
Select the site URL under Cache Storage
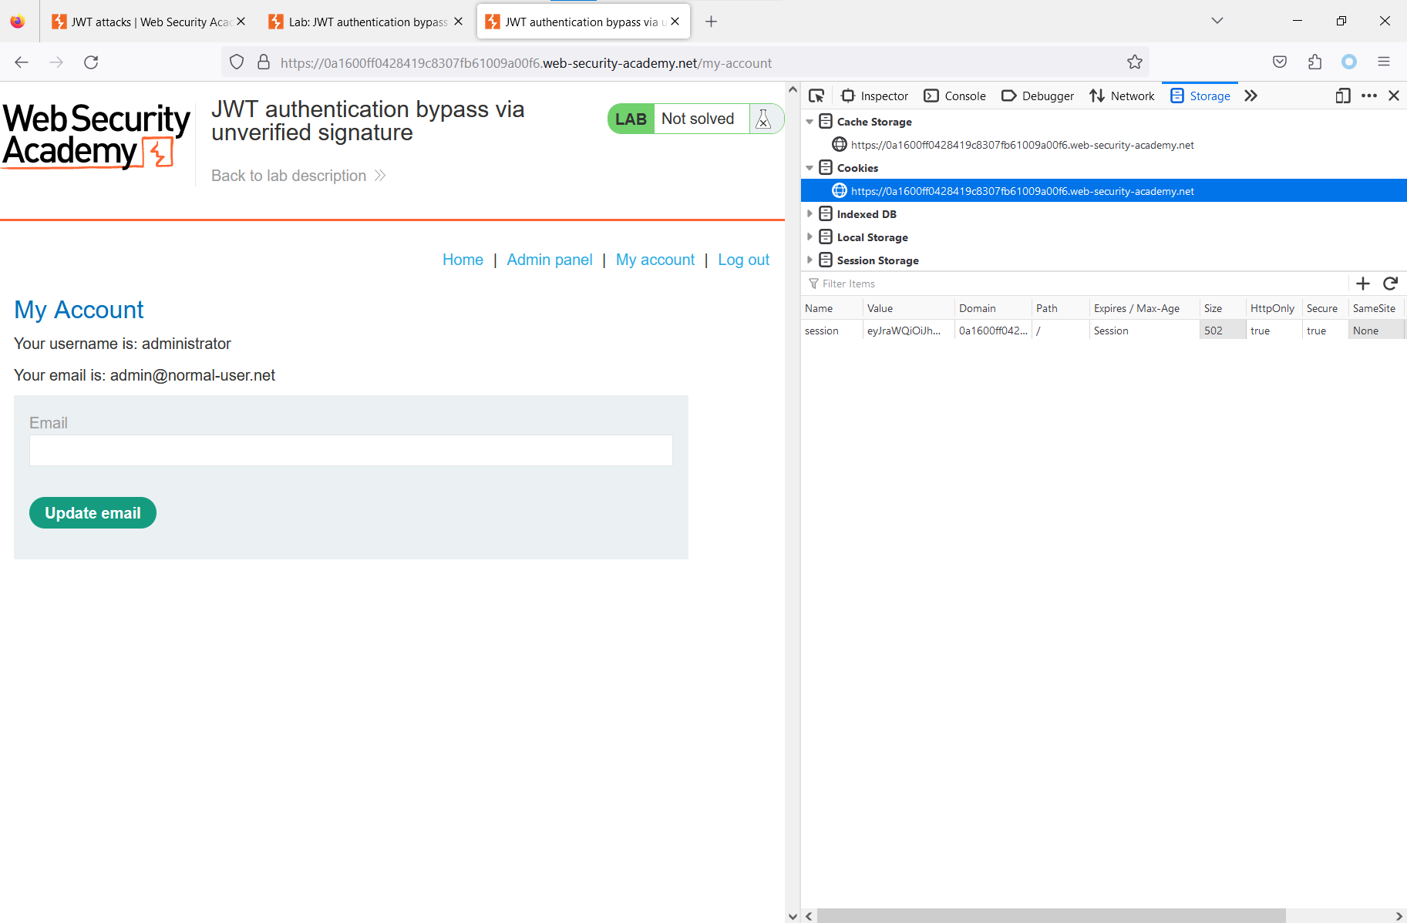pos(1022,145)
